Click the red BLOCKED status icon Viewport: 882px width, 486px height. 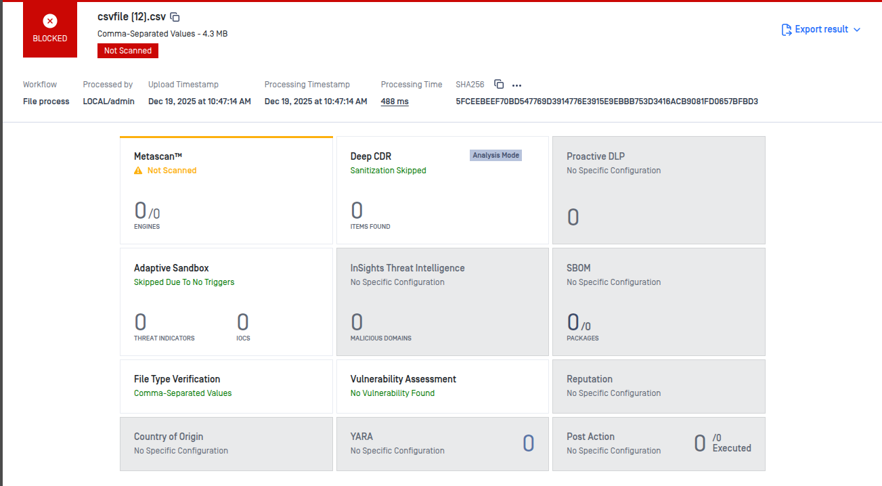(50, 22)
